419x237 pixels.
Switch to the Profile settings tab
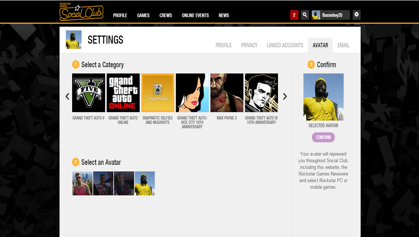pyautogui.click(x=223, y=45)
